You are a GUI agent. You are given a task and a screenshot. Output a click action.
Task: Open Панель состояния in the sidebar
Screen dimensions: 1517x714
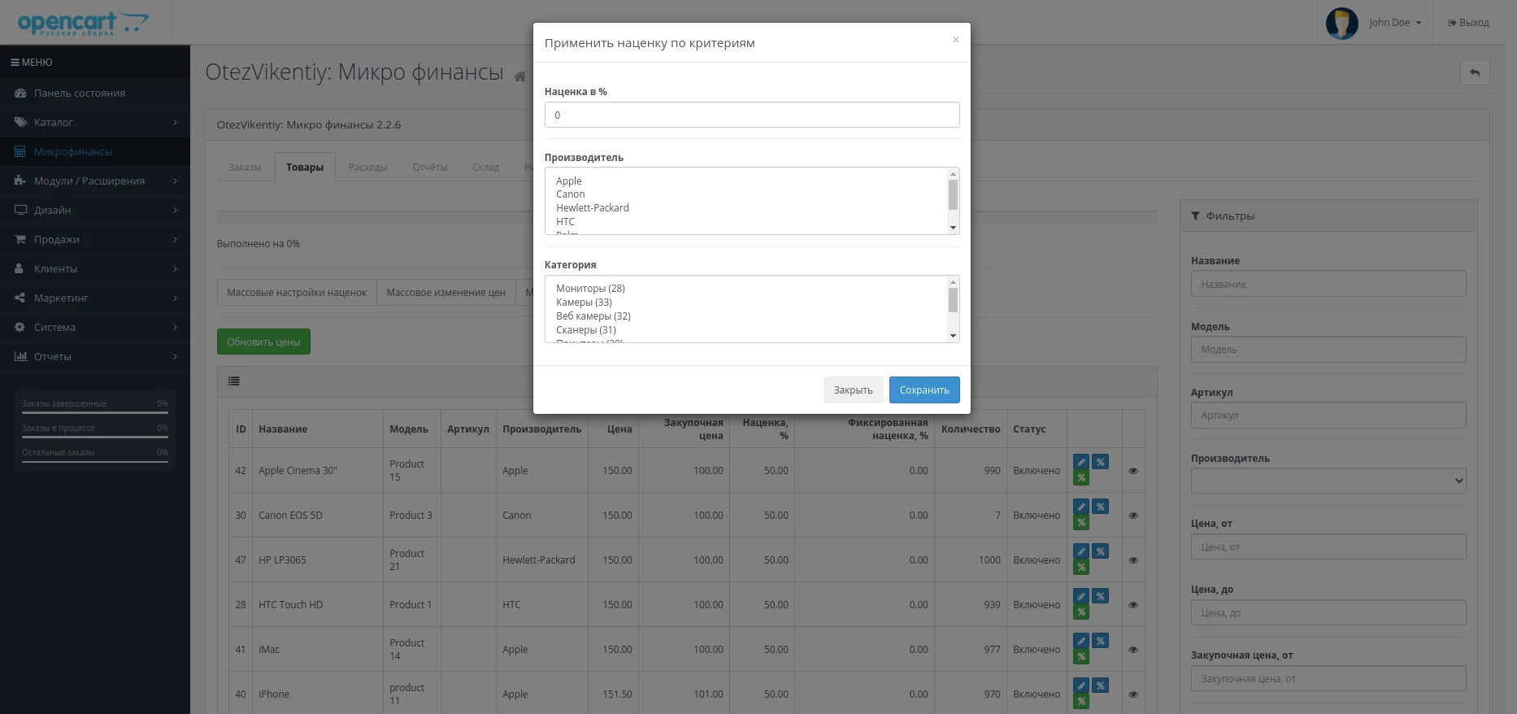[x=95, y=93]
